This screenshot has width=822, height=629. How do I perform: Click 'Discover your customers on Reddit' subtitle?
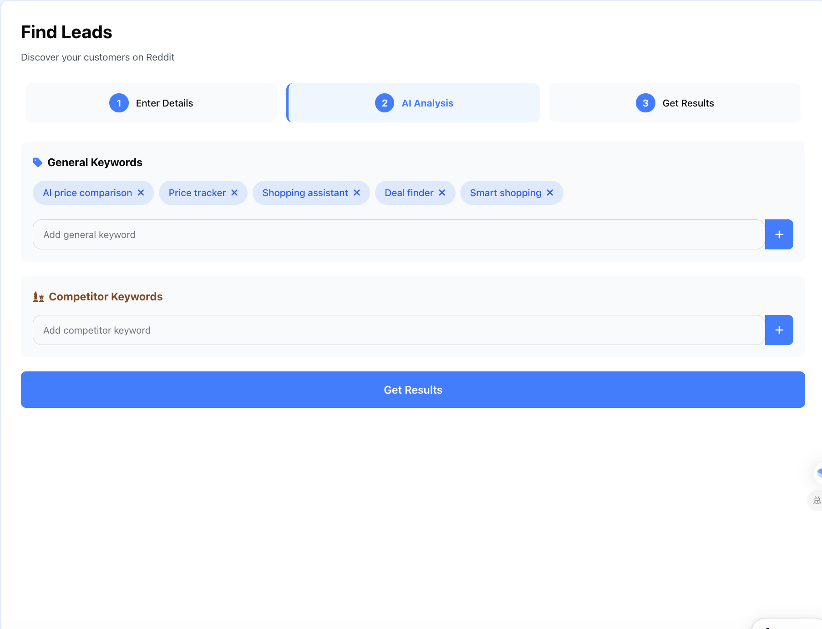tap(97, 57)
